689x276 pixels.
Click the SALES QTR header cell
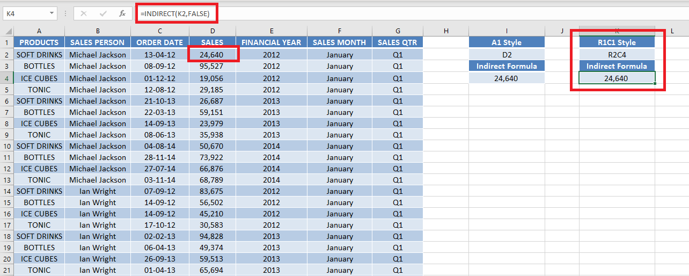tap(398, 42)
